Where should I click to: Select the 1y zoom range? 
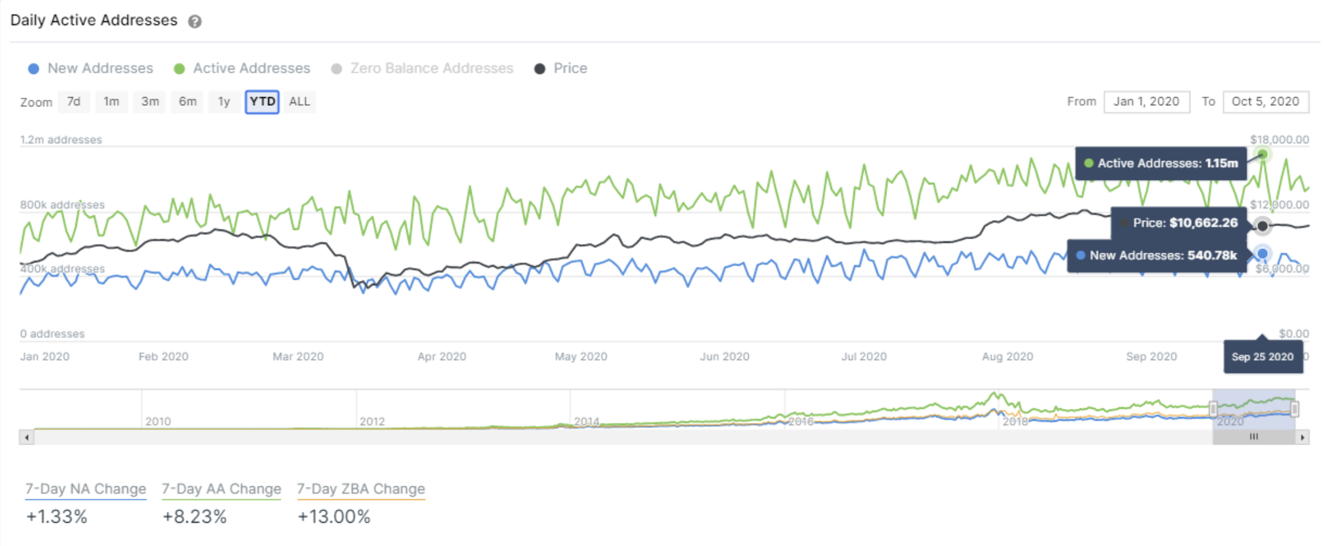coord(224,101)
